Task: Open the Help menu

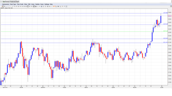Action: click(51, 4)
